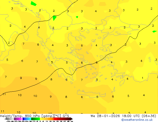Pick the cyan -18°C legend swatch
158x122 pixels.
tap(30, 119)
